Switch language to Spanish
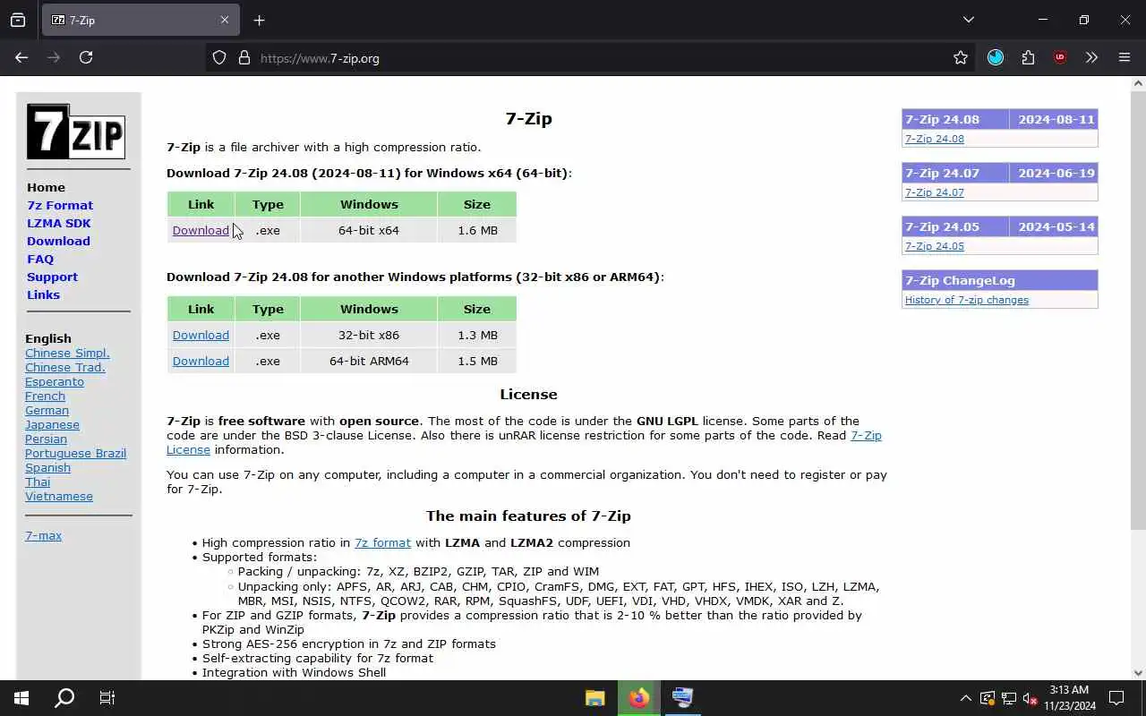This screenshot has width=1146, height=716. 47,467
